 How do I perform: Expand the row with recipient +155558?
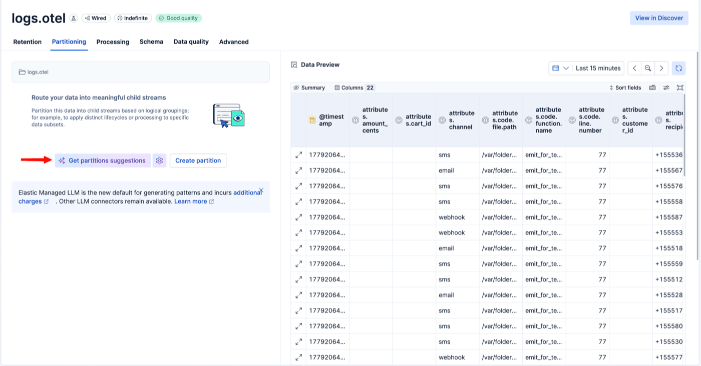click(298, 202)
